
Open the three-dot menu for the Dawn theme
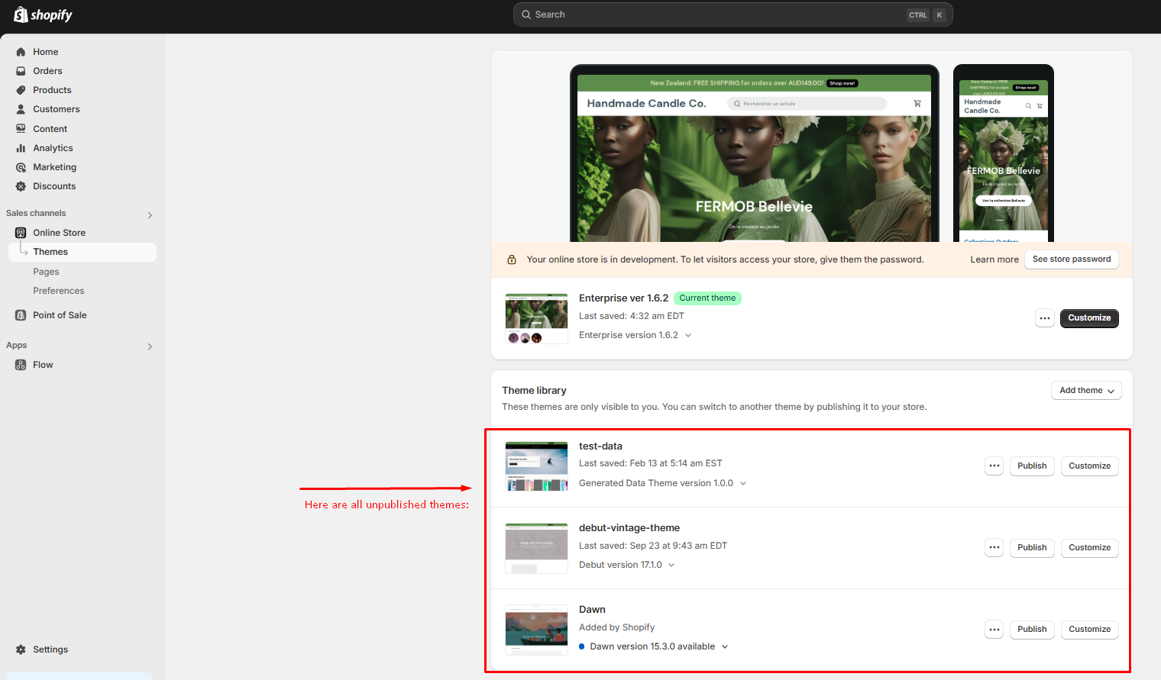click(x=994, y=630)
